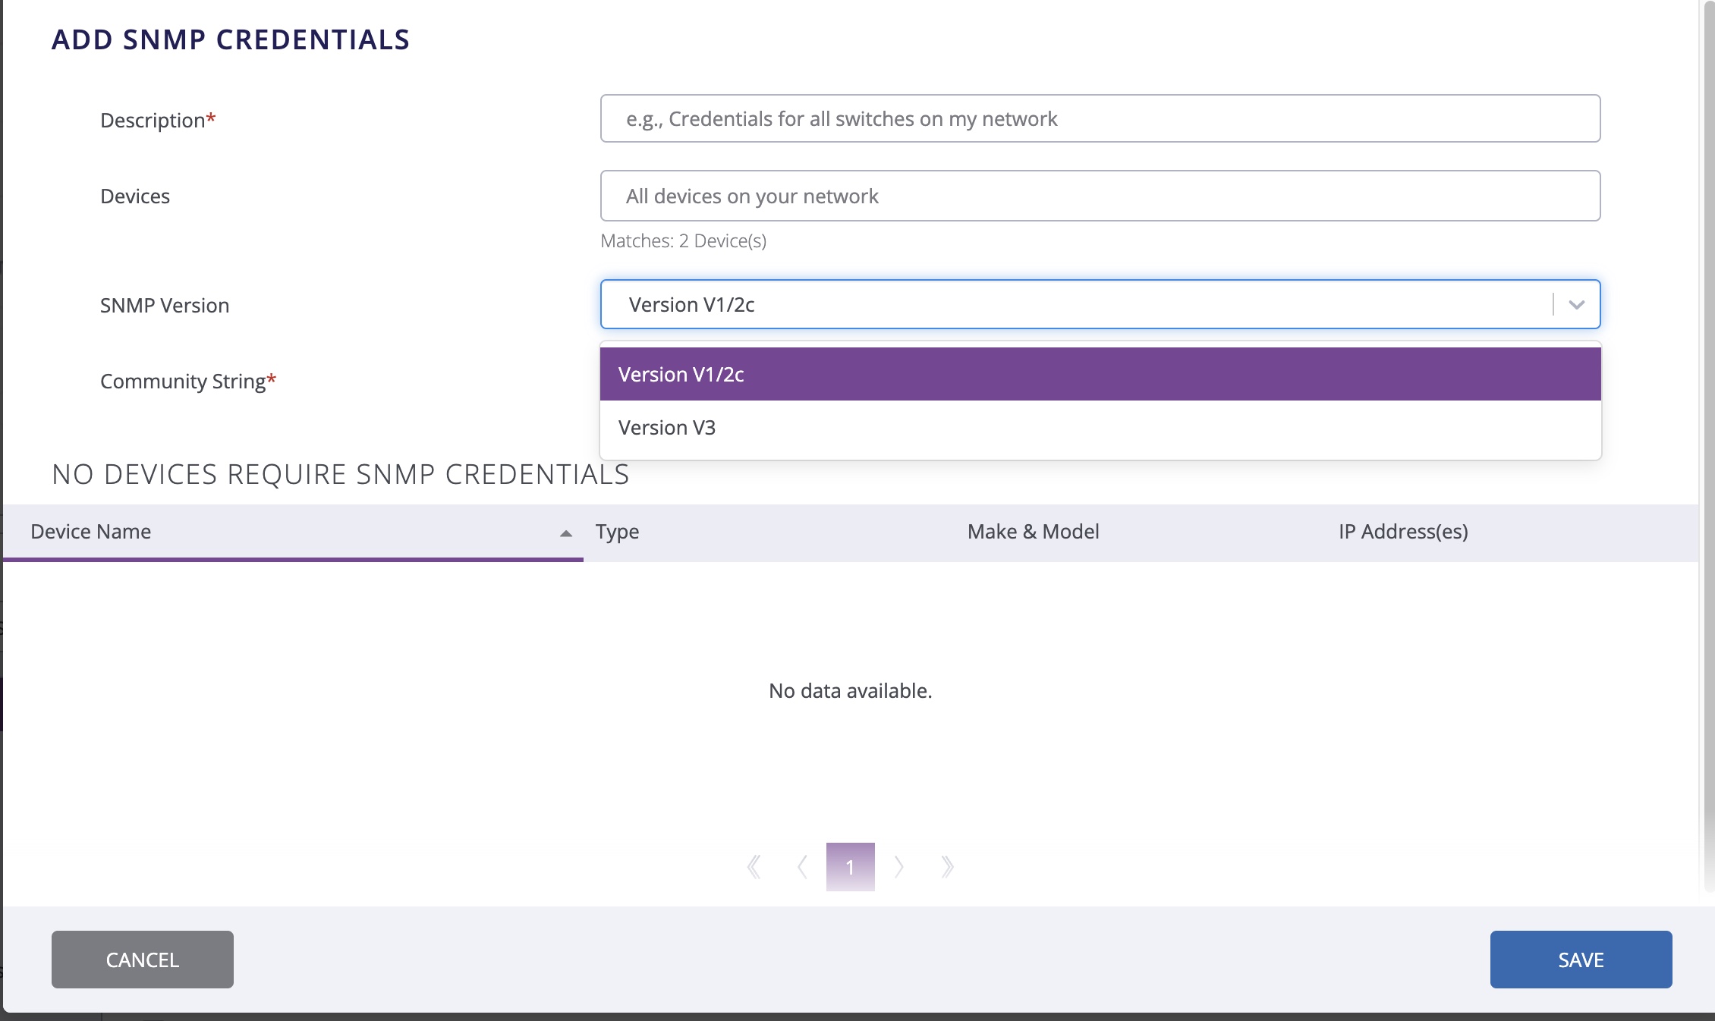This screenshot has width=1715, height=1021.
Task: Click the Matches: 2 Device(s) text
Action: coord(683,241)
